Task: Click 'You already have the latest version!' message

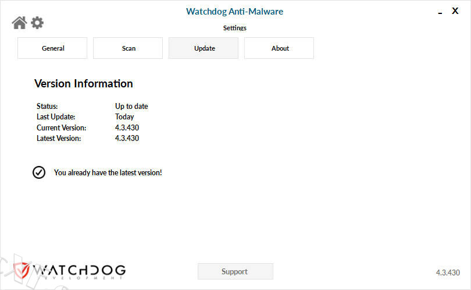Action: 108,173
